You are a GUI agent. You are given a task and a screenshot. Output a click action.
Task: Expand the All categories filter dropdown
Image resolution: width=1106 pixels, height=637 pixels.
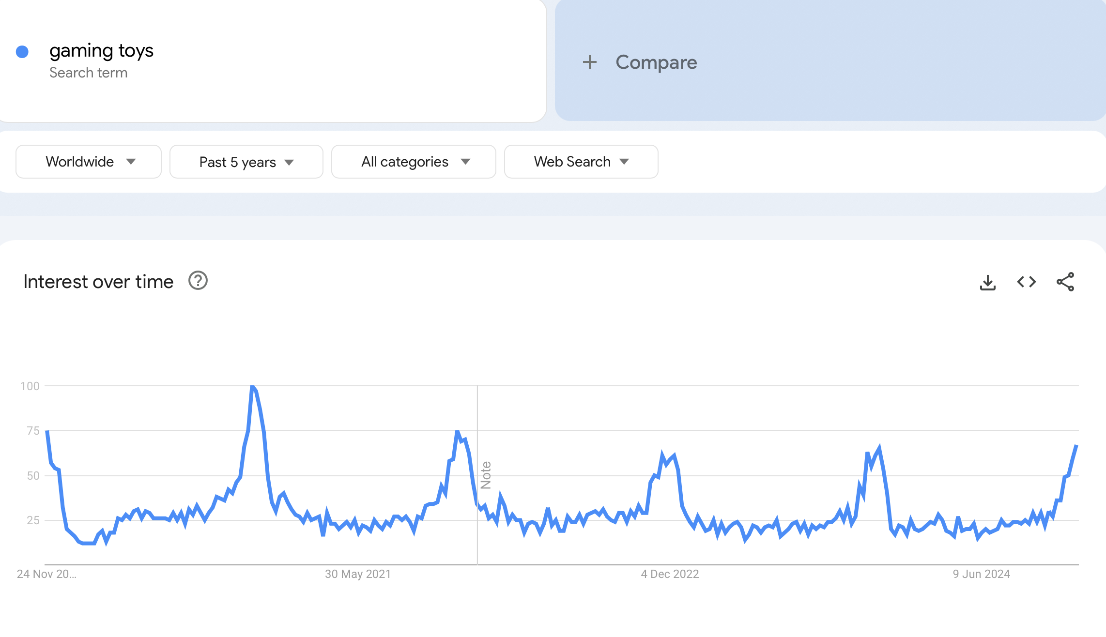click(413, 162)
